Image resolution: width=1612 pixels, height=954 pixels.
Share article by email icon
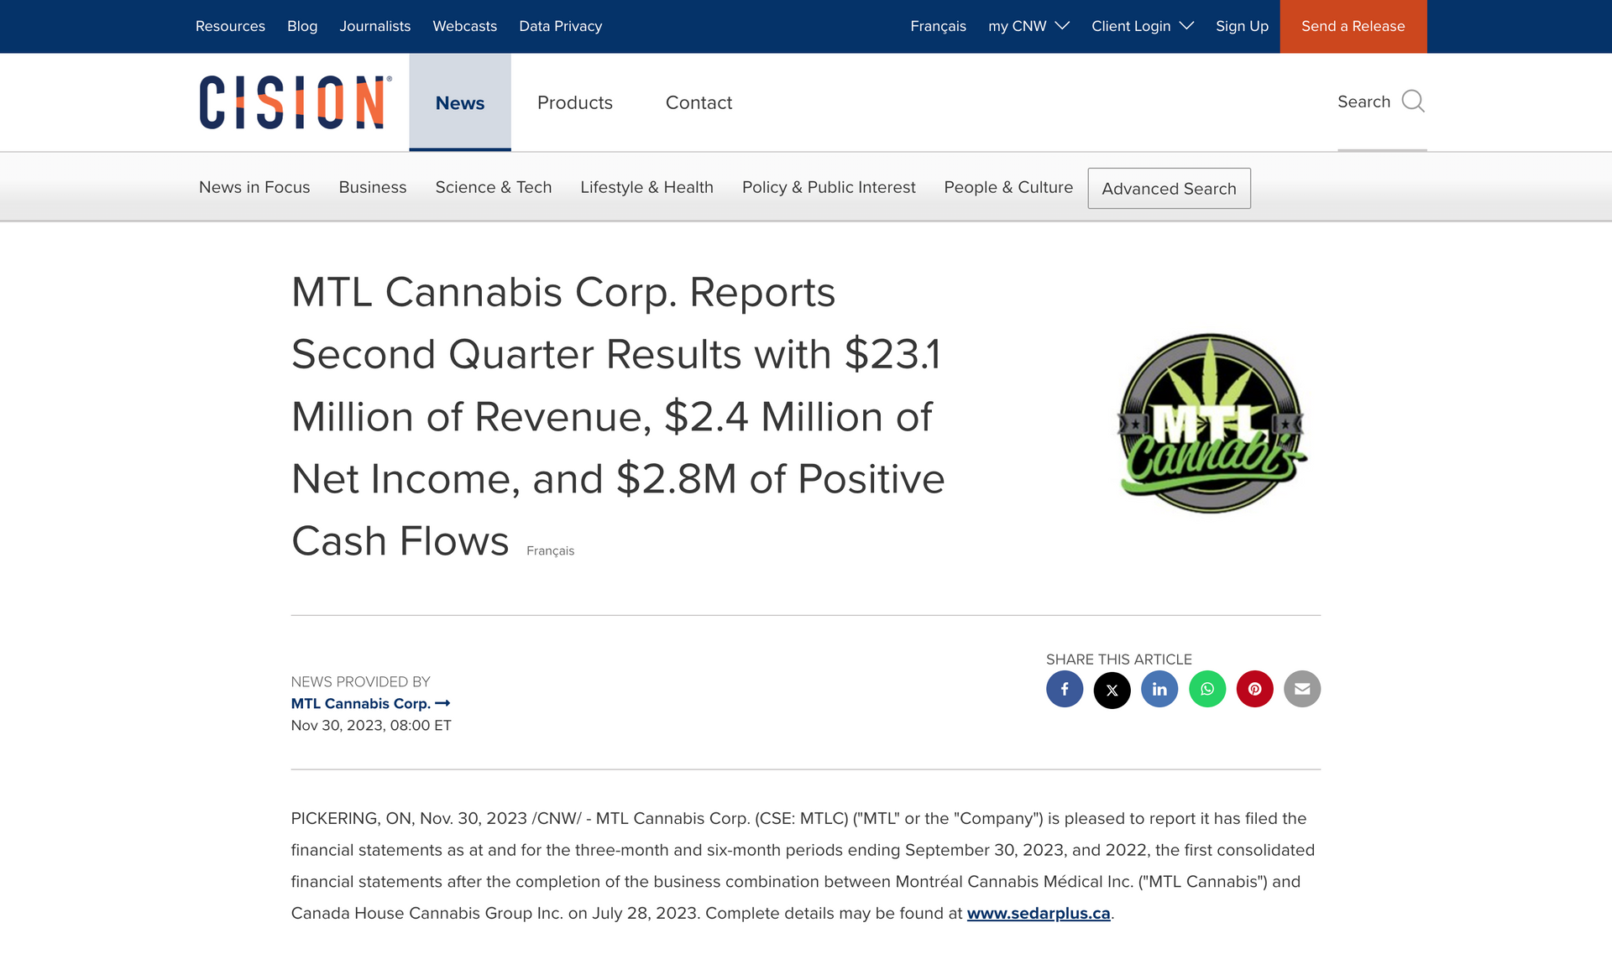(1302, 689)
